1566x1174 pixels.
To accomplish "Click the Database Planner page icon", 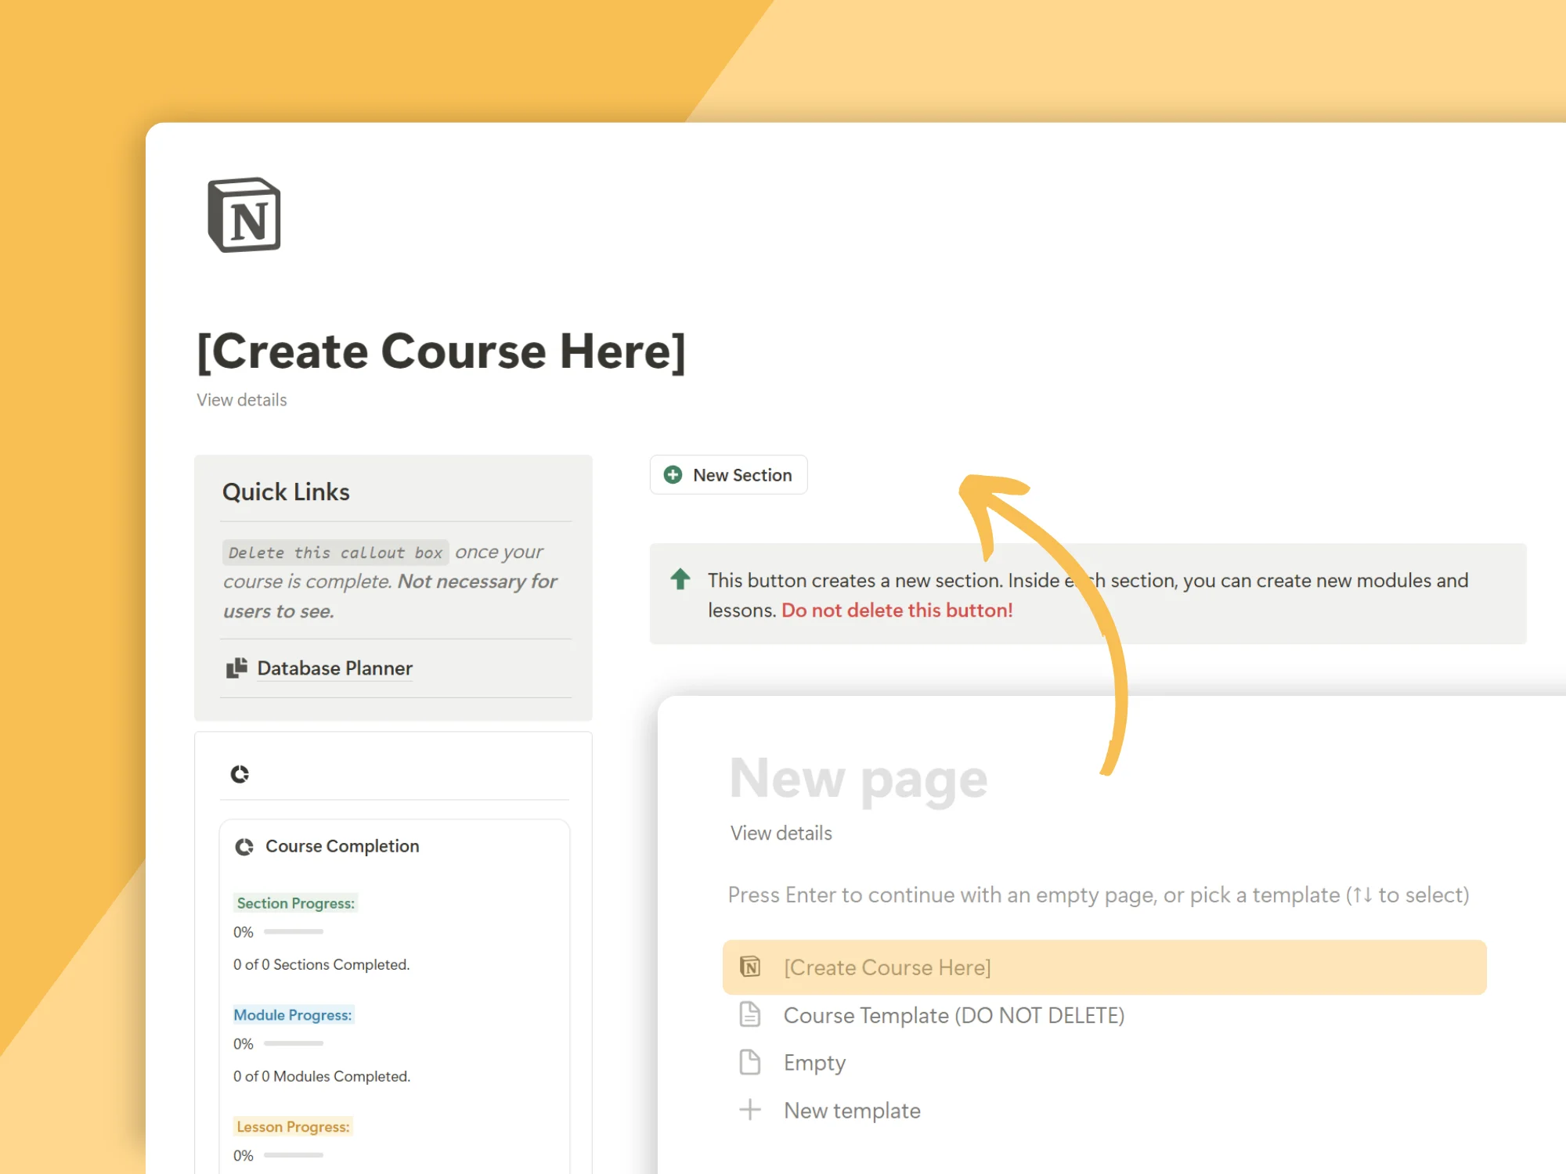I will tap(236, 668).
